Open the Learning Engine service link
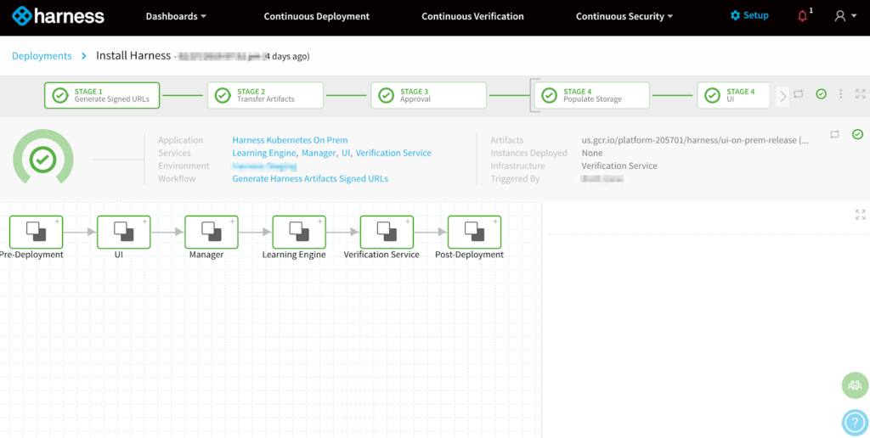Image resolution: width=870 pixels, height=438 pixels. pos(264,153)
